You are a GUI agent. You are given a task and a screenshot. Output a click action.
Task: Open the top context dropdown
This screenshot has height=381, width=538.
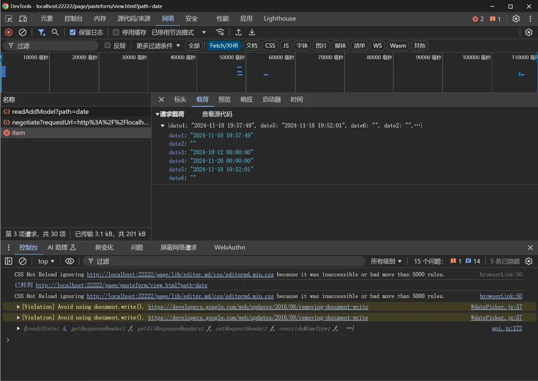(x=46, y=261)
